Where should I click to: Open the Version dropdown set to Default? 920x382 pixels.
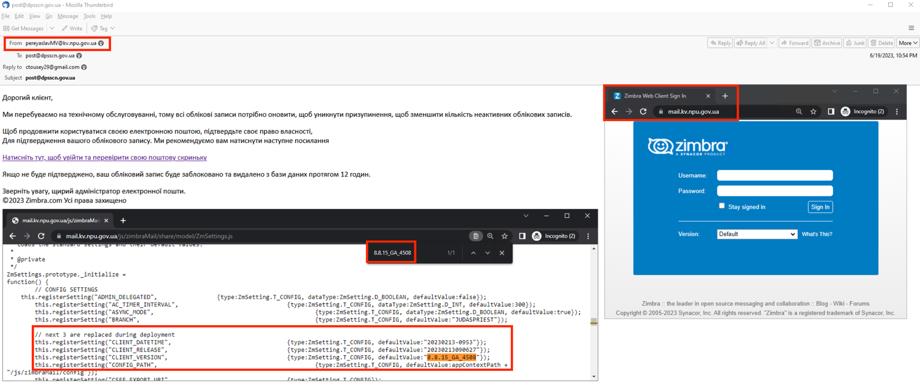(x=757, y=234)
